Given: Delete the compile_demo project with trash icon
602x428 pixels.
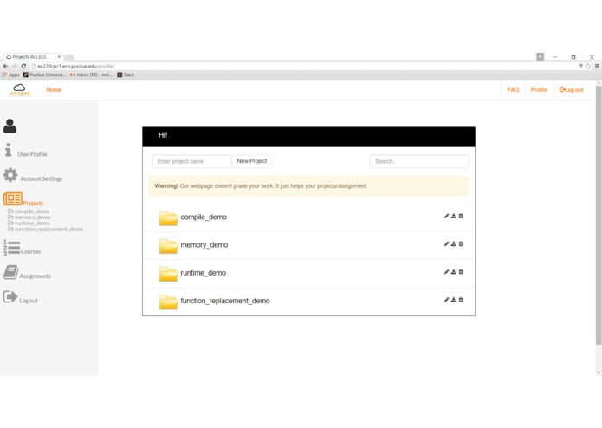Looking at the screenshot, I should [461, 216].
